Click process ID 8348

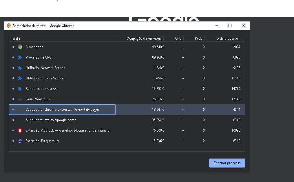pos(237,120)
